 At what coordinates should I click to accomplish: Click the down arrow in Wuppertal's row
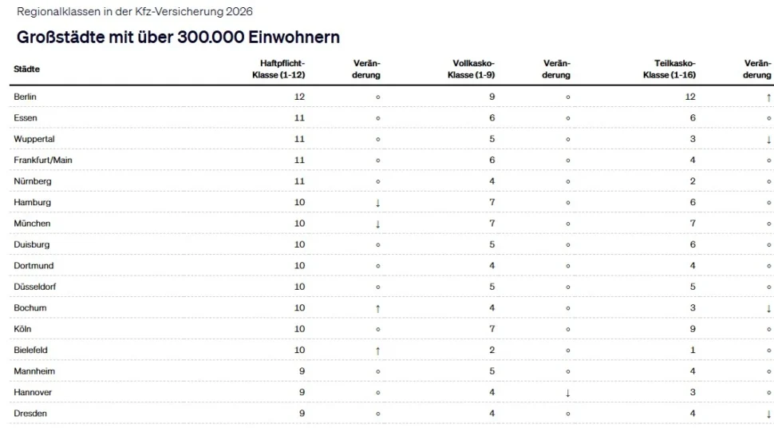coord(768,139)
